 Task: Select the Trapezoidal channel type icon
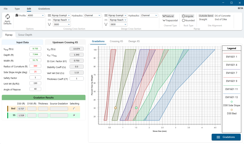164,20
